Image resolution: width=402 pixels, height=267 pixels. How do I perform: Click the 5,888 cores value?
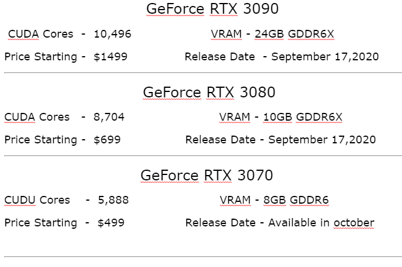(113, 200)
